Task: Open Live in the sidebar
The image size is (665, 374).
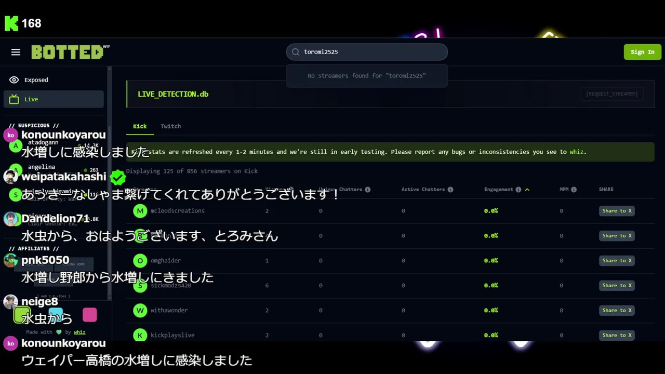Action: 54,99
